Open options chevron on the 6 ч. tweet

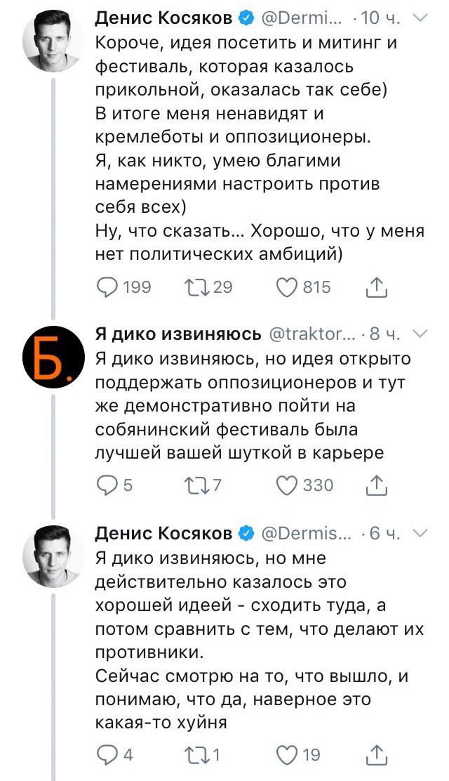coord(420,534)
